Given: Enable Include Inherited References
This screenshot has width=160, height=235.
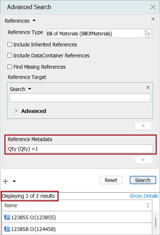Looking at the screenshot, I should tap(10, 45).
